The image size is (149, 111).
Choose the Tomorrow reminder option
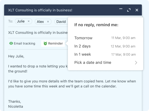tap(105, 38)
